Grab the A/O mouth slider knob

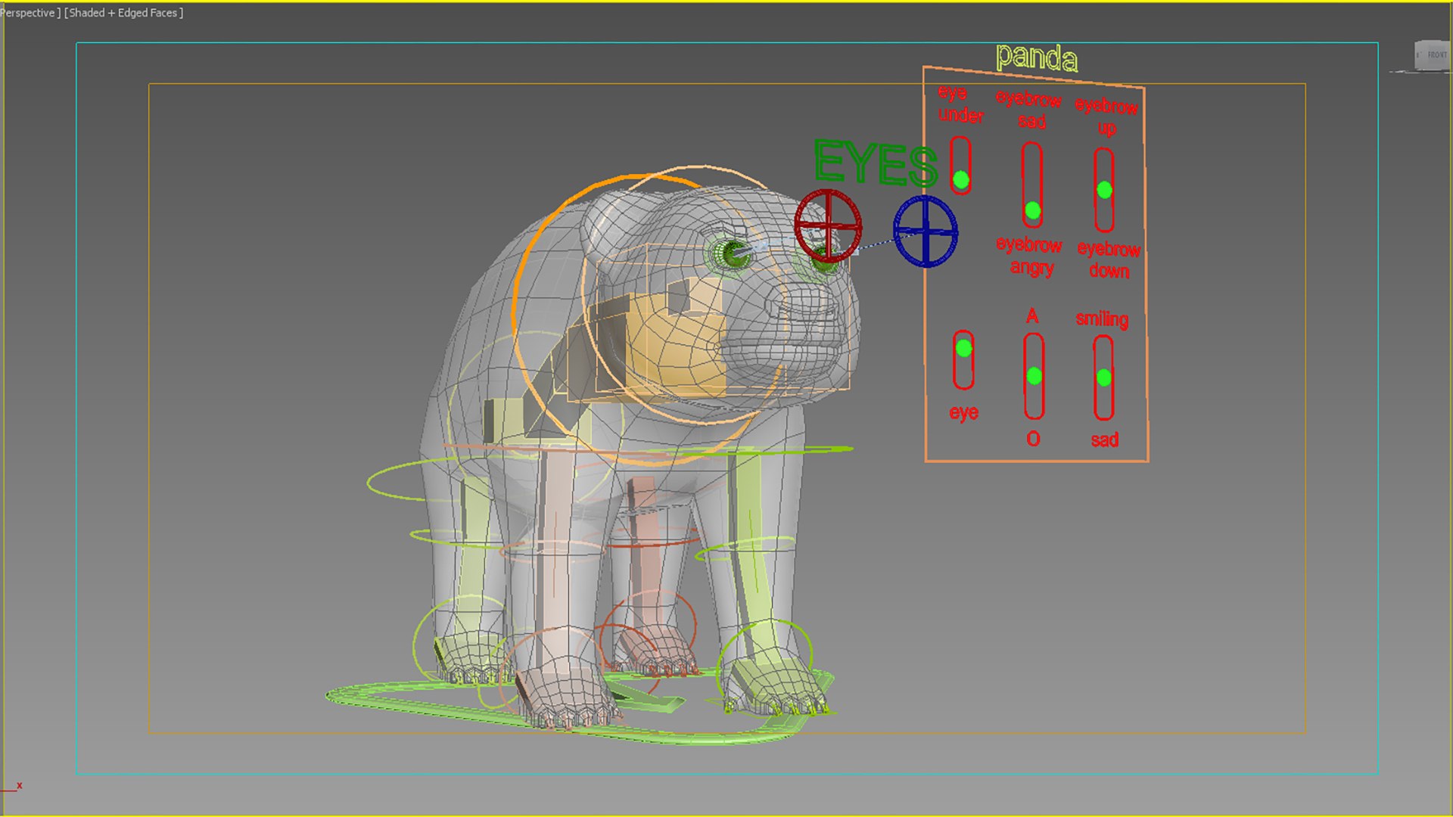(x=1035, y=376)
